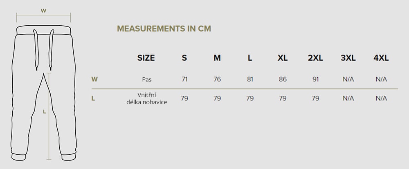Click the L row marker in table
Screen dimensions: 409x169
click(94, 98)
